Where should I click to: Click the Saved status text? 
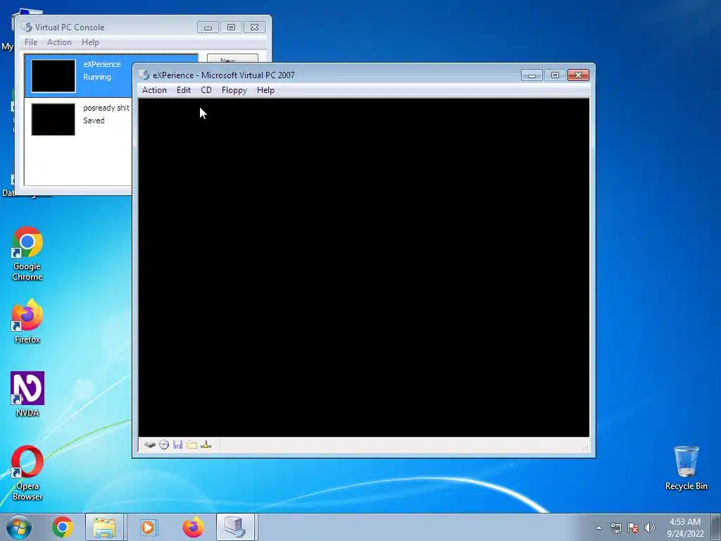pyautogui.click(x=94, y=120)
